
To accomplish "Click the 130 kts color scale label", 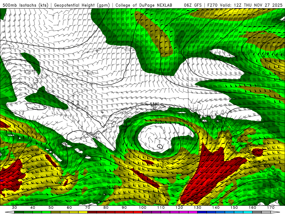I will pyautogui.click(x=197, y=208).
